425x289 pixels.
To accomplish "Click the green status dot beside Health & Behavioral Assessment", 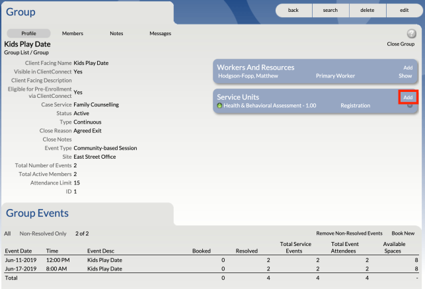I will pos(219,105).
